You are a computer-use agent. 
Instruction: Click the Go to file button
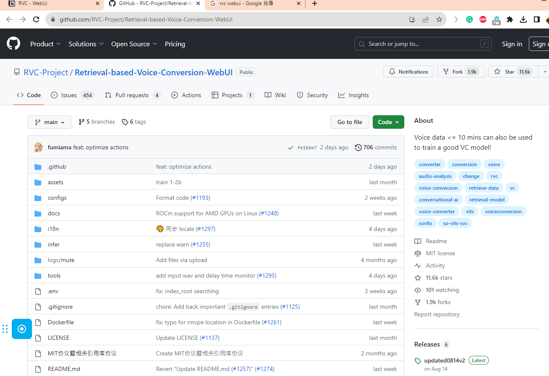(x=350, y=122)
